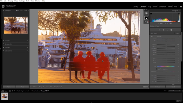Click the mask pin on the right person
The height and width of the screenshot is (103, 183).
tap(103, 61)
